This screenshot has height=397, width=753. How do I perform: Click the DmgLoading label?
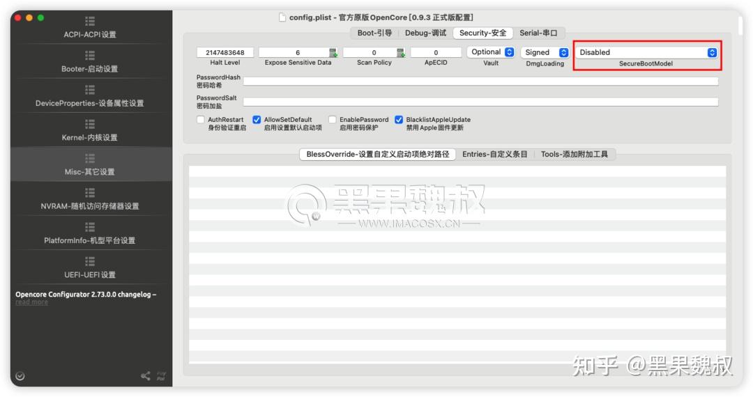click(x=545, y=64)
